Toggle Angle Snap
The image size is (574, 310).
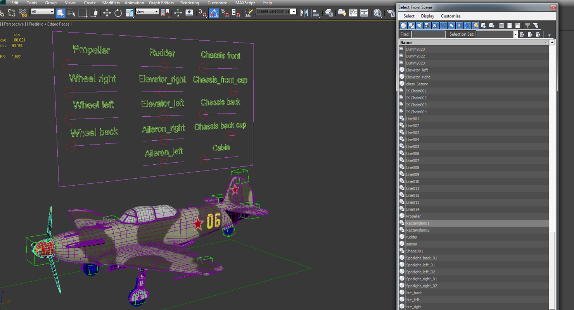(x=214, y=12)
